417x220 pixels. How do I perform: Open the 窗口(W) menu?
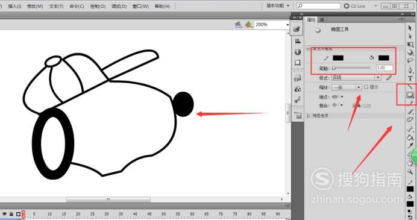pos(140,6)
